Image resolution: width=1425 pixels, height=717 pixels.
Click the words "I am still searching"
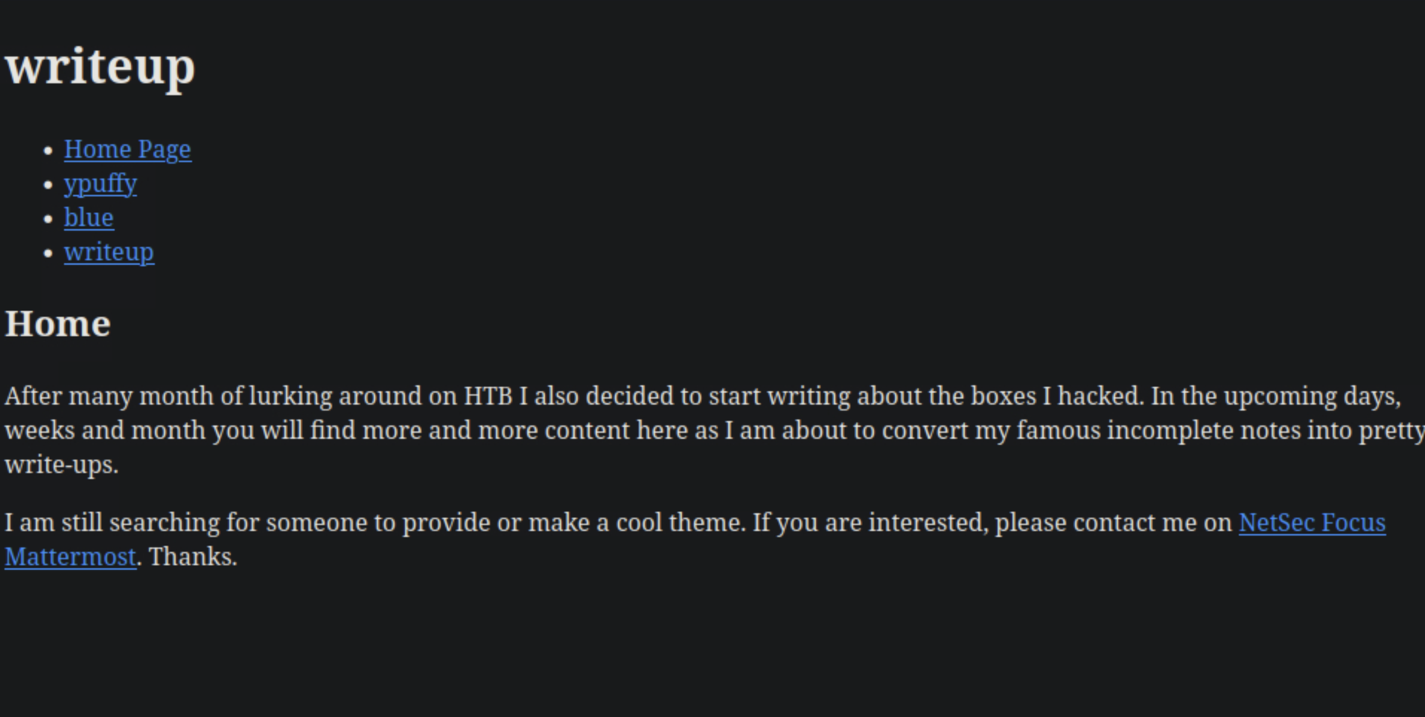coord(112,523)
